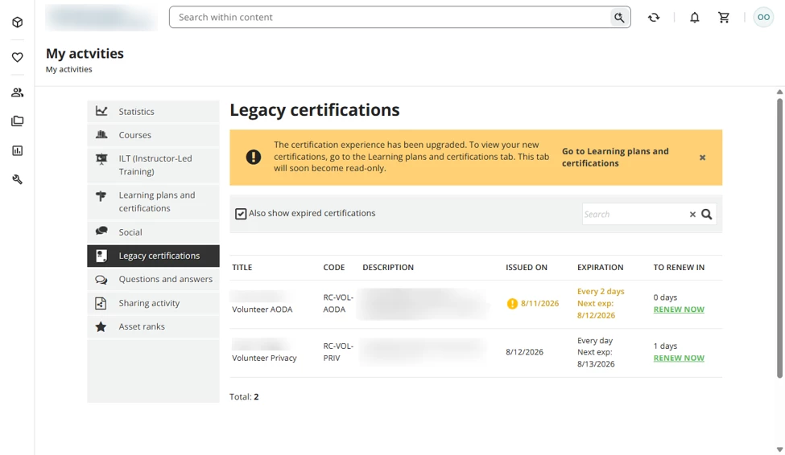Click the TITLE column header
The width and height of the screenshot is (785, 455).
pyautogui.click(x=242, y=268)
